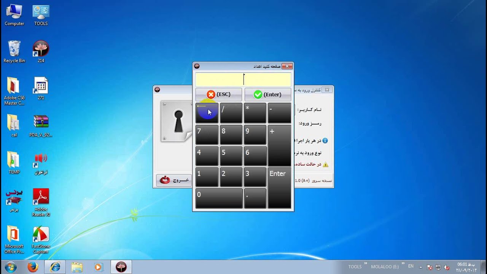Open the Computer desktop icon
Screen dimensions: 487x274
click(14, 15)
